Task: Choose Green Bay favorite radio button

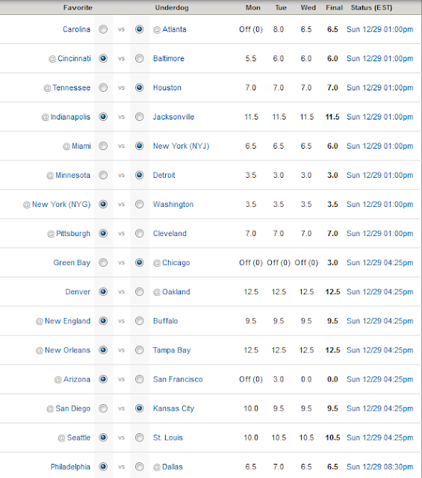Action: (103, 262)
